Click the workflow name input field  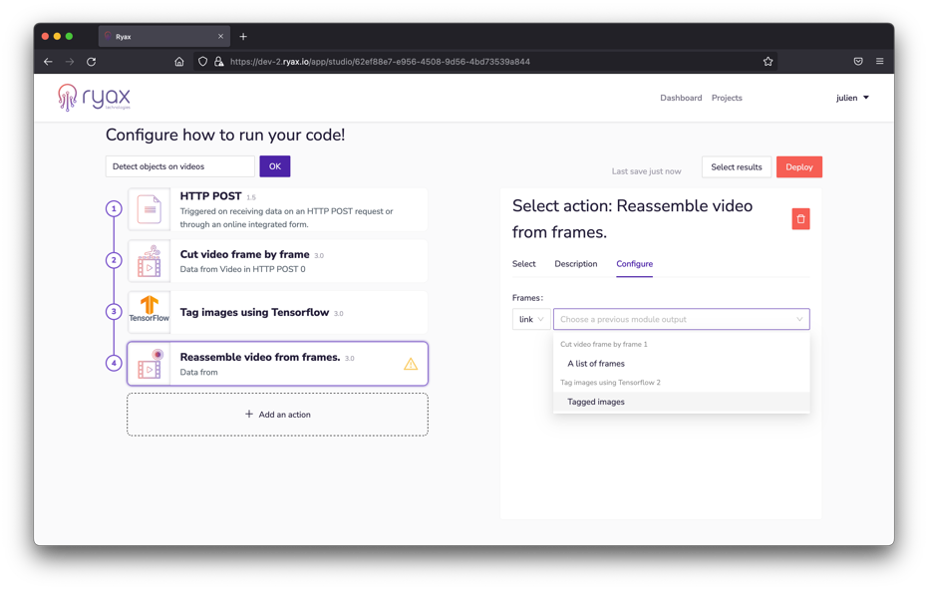coord(180,166)
